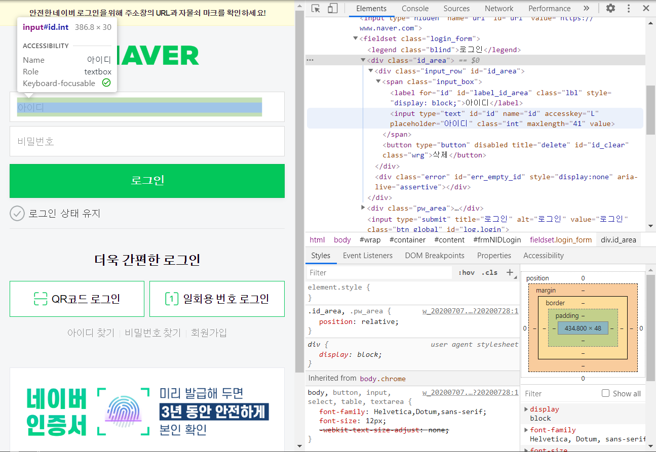The width and height of the screenshot is (656, 452).
Task: Enable the Show all checkbox
Action: tap(605, 393)
